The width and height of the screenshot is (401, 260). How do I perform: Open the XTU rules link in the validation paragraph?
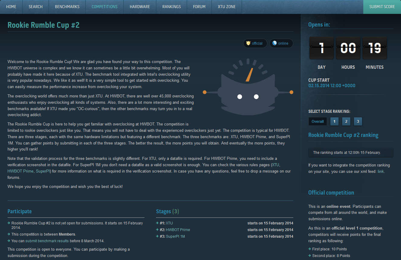point(276,165)
